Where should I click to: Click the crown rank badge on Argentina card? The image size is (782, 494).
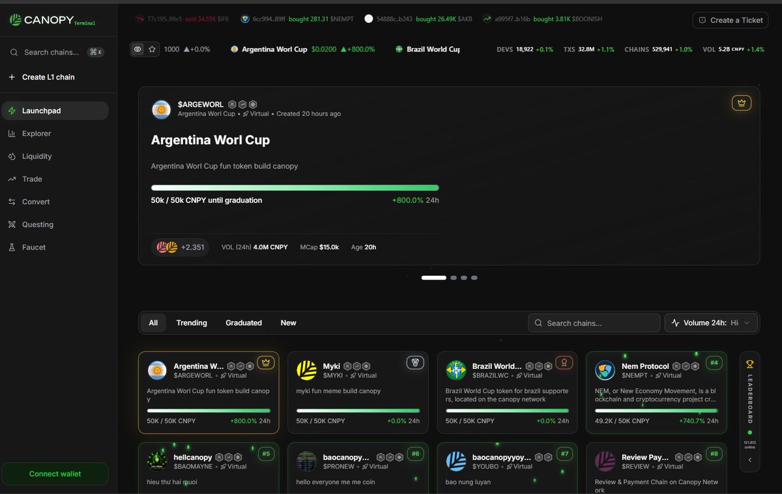point(265,363)
